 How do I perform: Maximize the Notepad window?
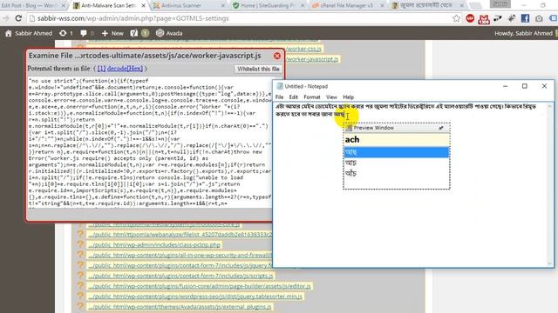pos(524,86)
